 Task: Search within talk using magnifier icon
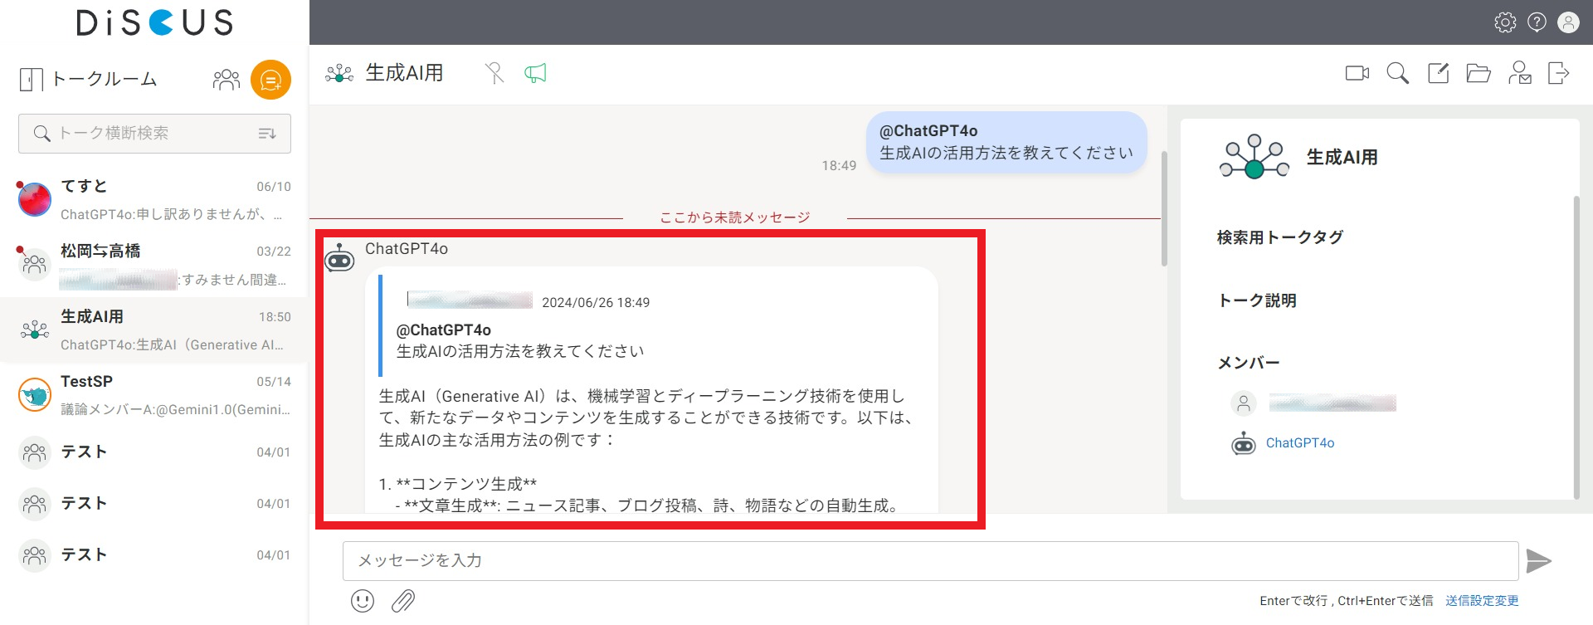[1398, 73]
